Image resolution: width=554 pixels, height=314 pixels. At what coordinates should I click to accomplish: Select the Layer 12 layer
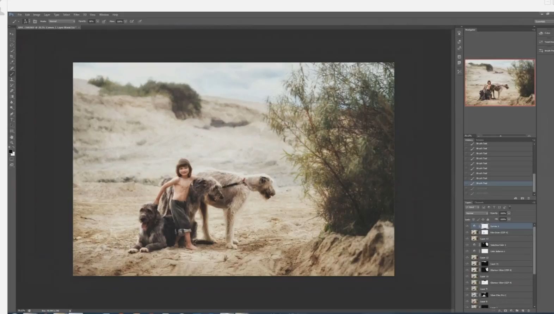498,258
